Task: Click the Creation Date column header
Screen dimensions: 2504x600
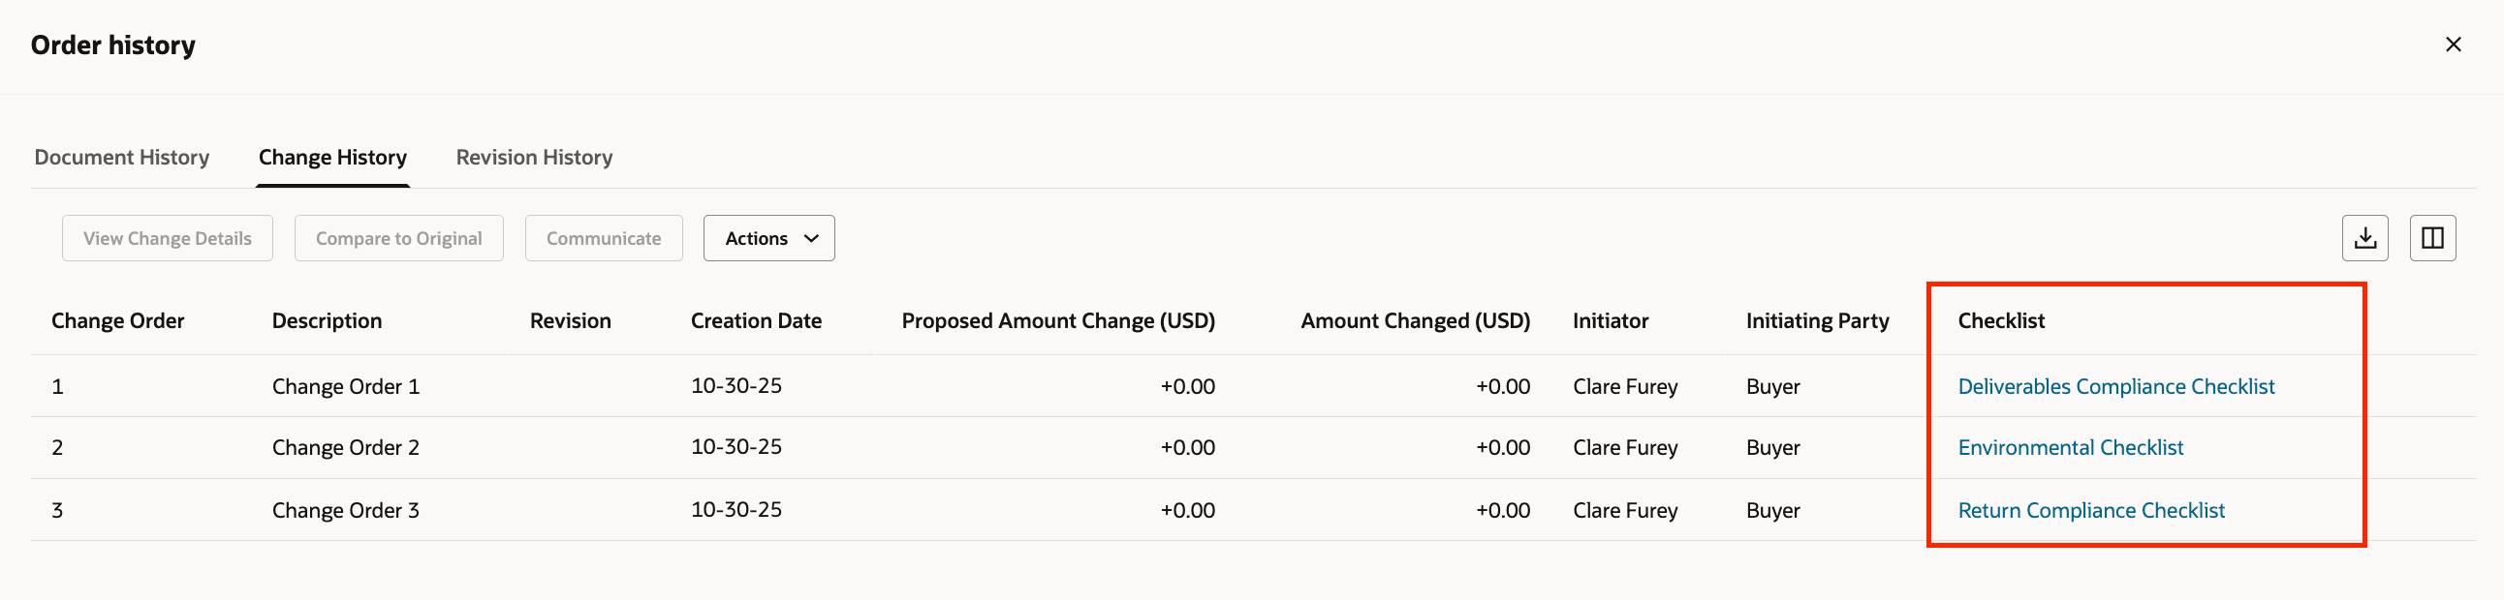Action: tap(756, 320)
